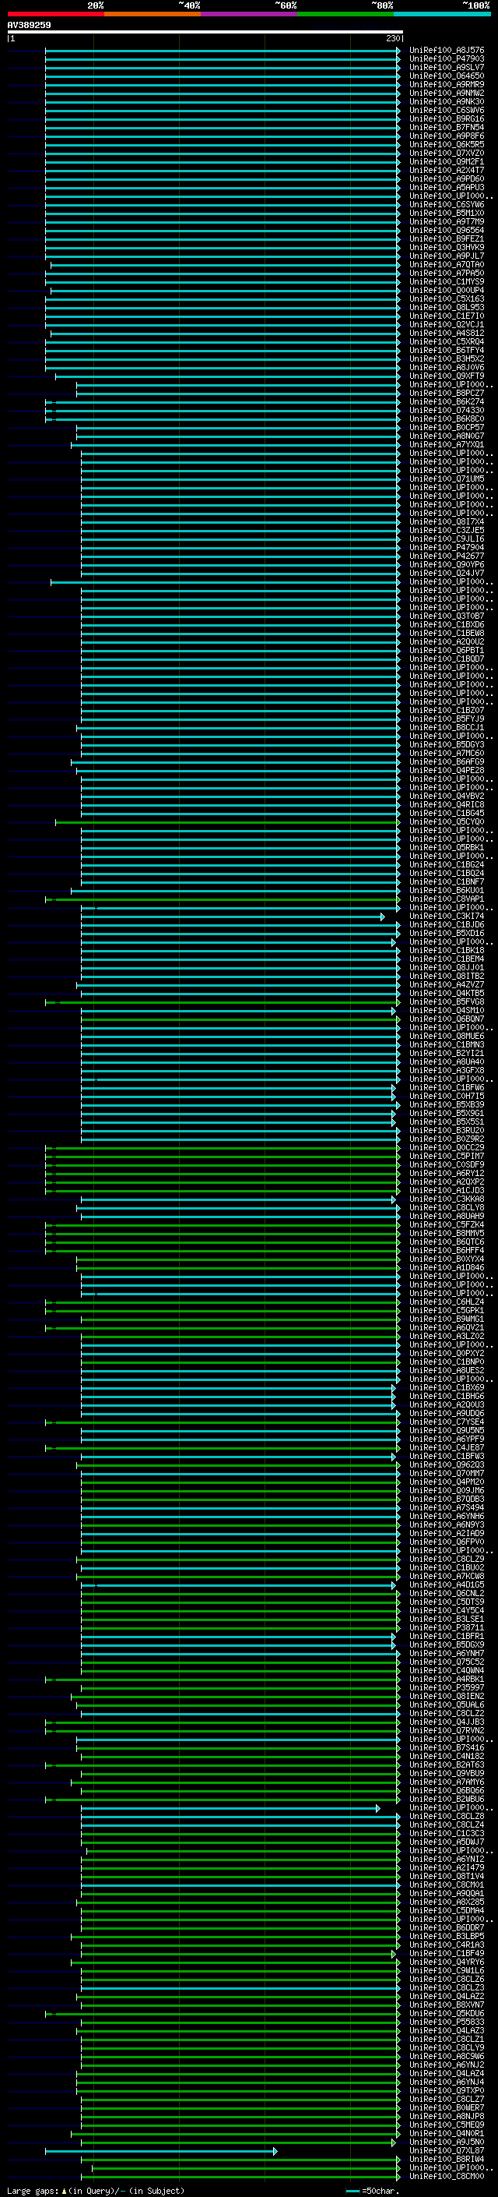
Task: Select the label UniRef100_C1BJD6
Action: (x=447, y=925)
